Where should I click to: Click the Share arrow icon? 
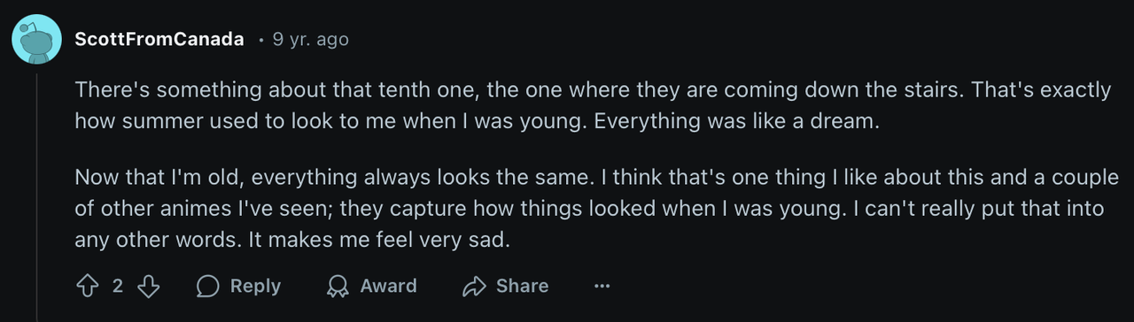(475, 286)
